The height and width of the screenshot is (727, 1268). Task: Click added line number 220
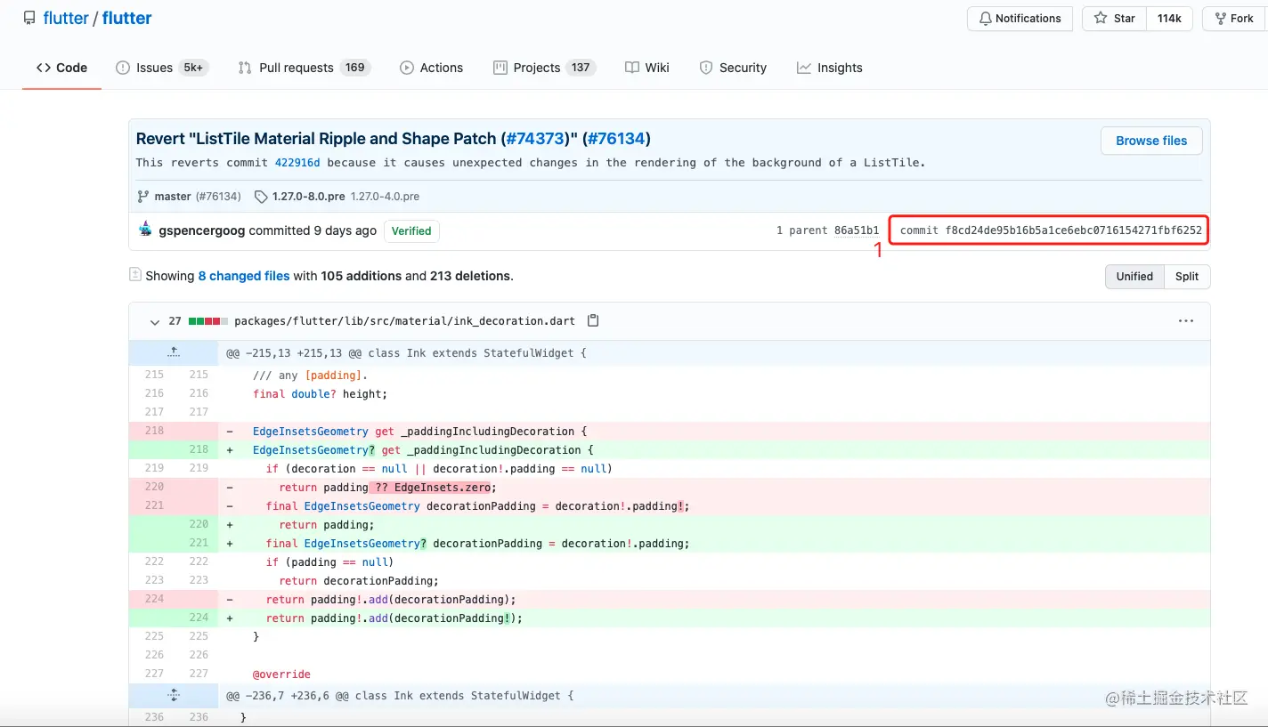(x=199, y=524)
